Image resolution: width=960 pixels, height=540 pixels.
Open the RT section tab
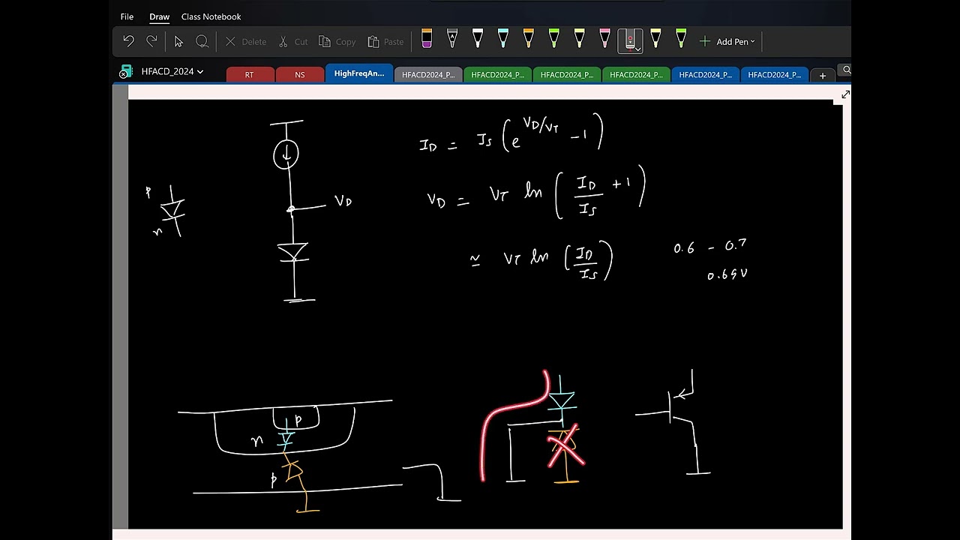tap(250, 74)
